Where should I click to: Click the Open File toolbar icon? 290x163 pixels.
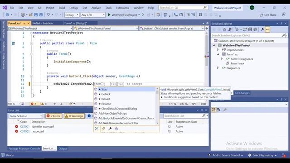31,15
